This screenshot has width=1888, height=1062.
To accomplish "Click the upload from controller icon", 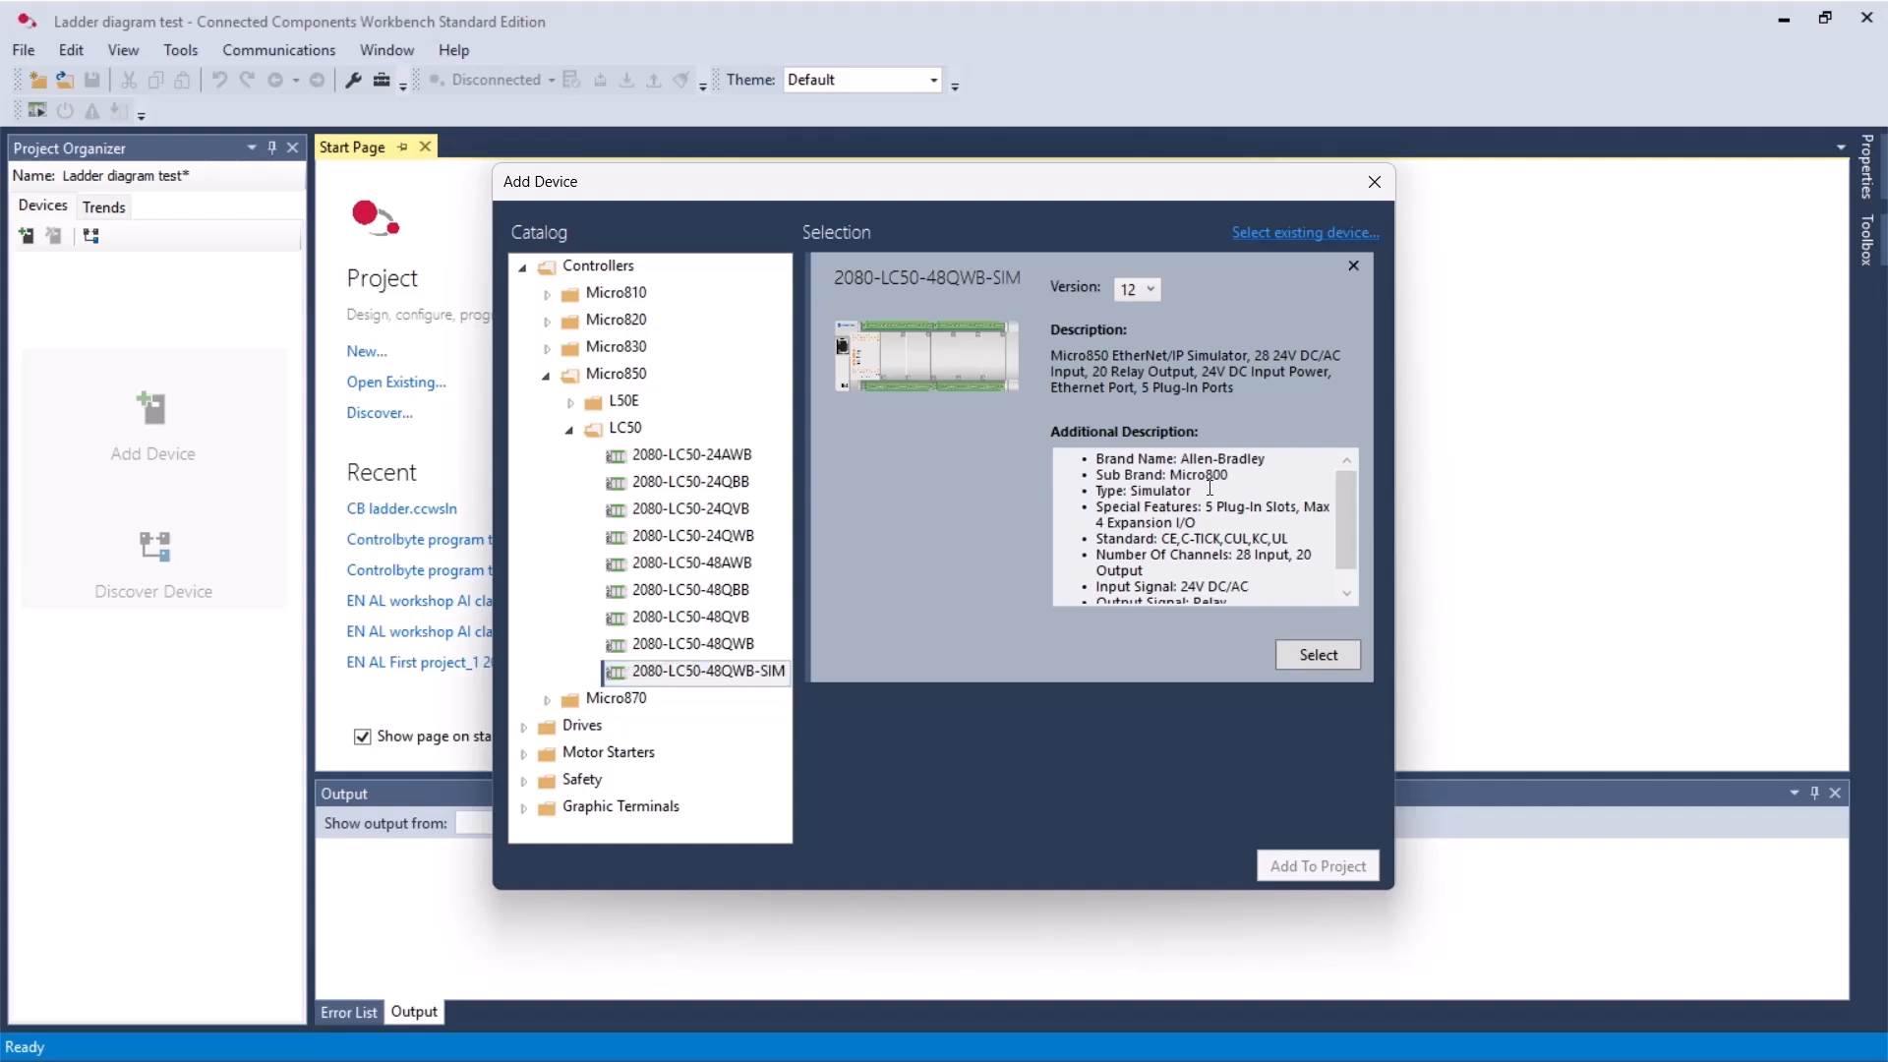I will coord(653,80).
